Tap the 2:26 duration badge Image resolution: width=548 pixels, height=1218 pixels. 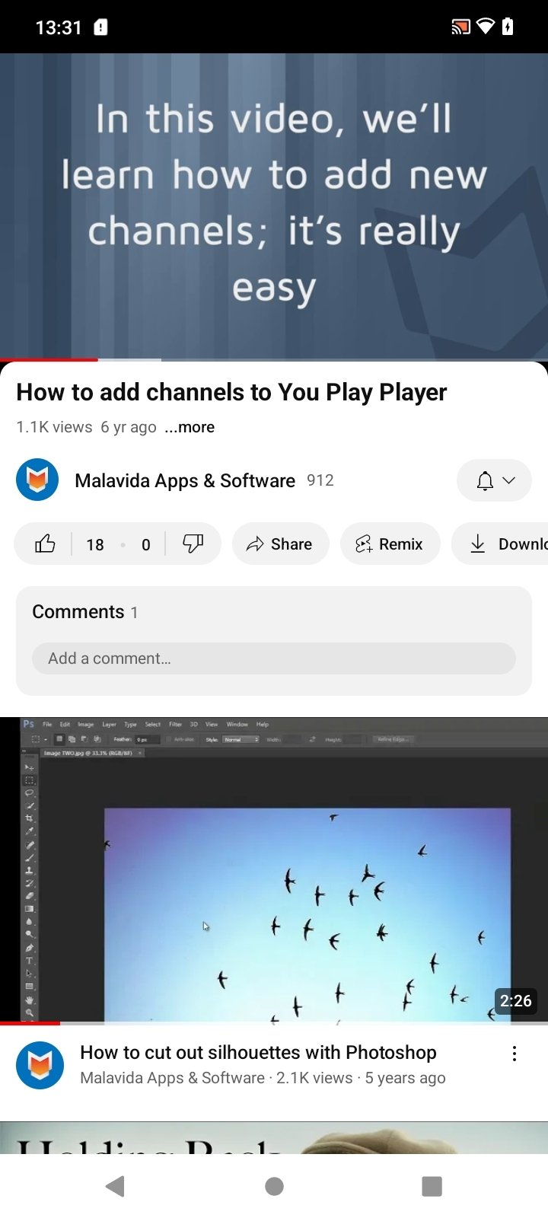click(515, 1000)
